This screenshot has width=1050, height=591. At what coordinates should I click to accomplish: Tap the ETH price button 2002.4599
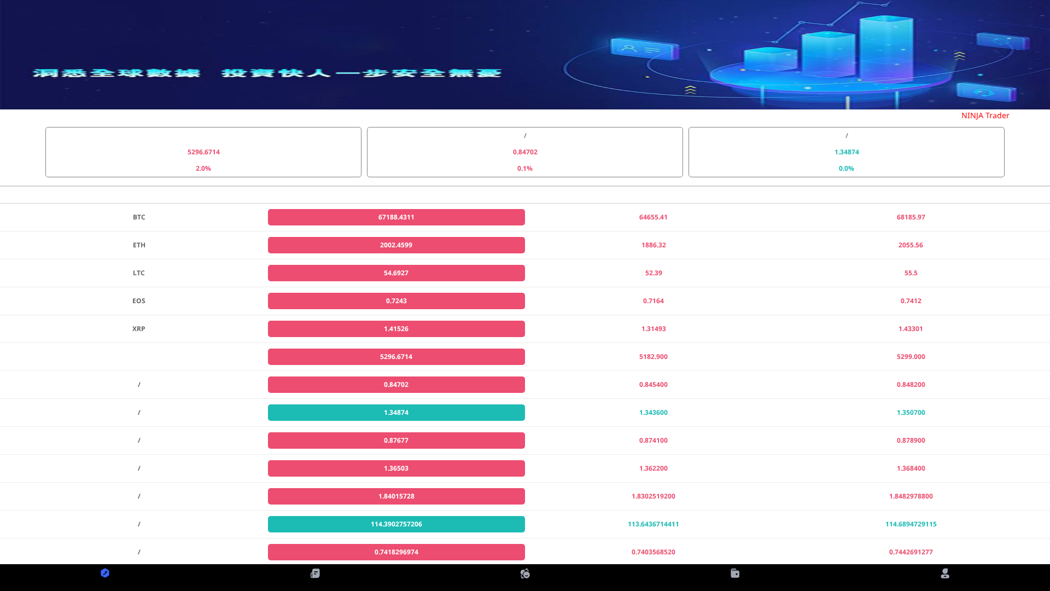pyautogui.click(x=396, y=245)
